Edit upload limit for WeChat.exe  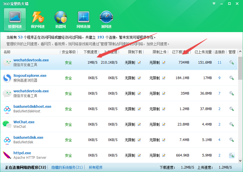coord(164,124)
